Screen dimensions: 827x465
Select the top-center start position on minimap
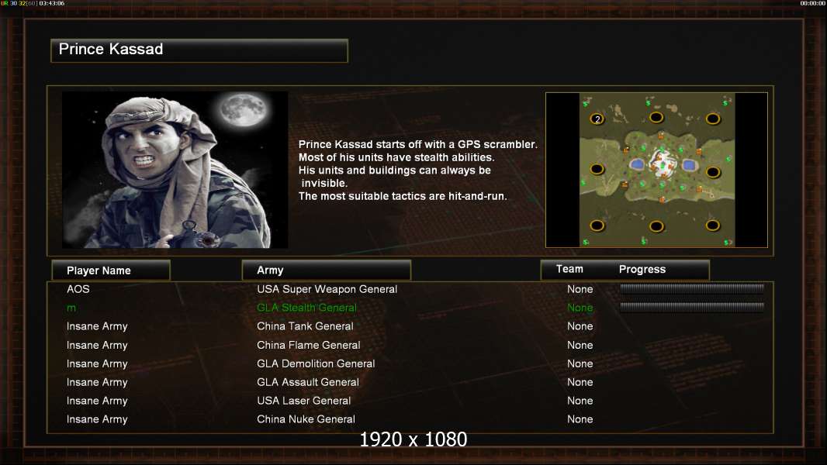pos(656,117)
